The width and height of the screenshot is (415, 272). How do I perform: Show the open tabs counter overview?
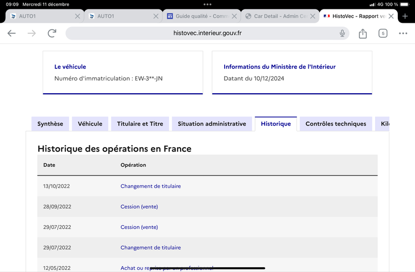click(383, 33)
